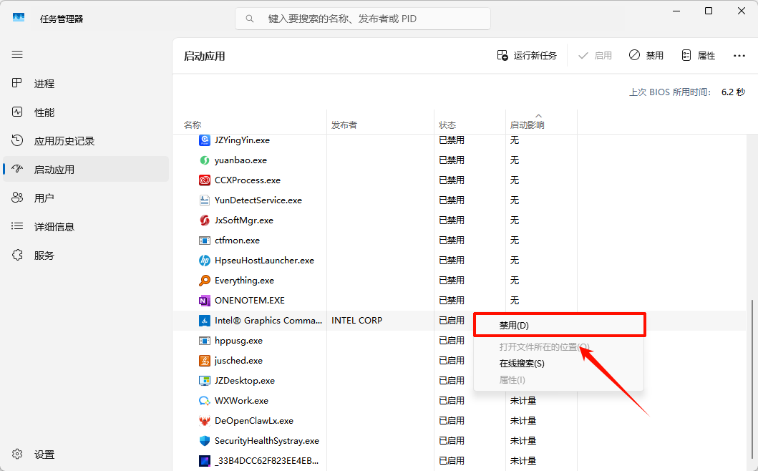Image resolution: width=758 pixels, height=471 pixels.
Task: Click the DeOpenClawLx.exe icon
Action: pos(205,421)
